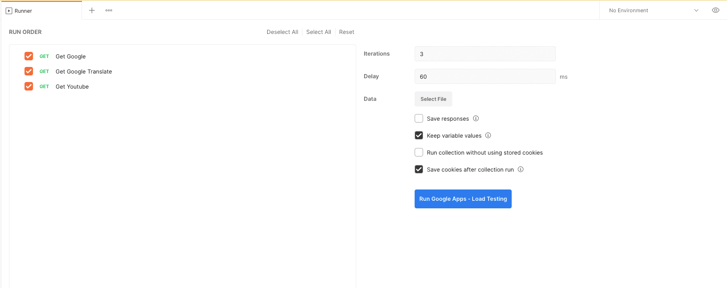Viewport: 727px width, 288px height.
Task: Uncheck the Get Google request
Action: click(29, 56)
